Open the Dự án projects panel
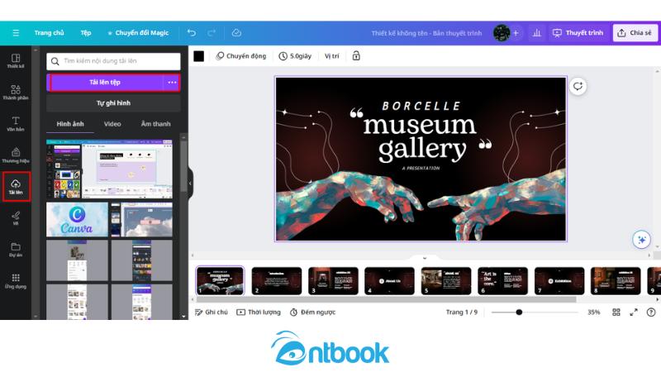This screenshot has width=661, height=372. point(16,250)
